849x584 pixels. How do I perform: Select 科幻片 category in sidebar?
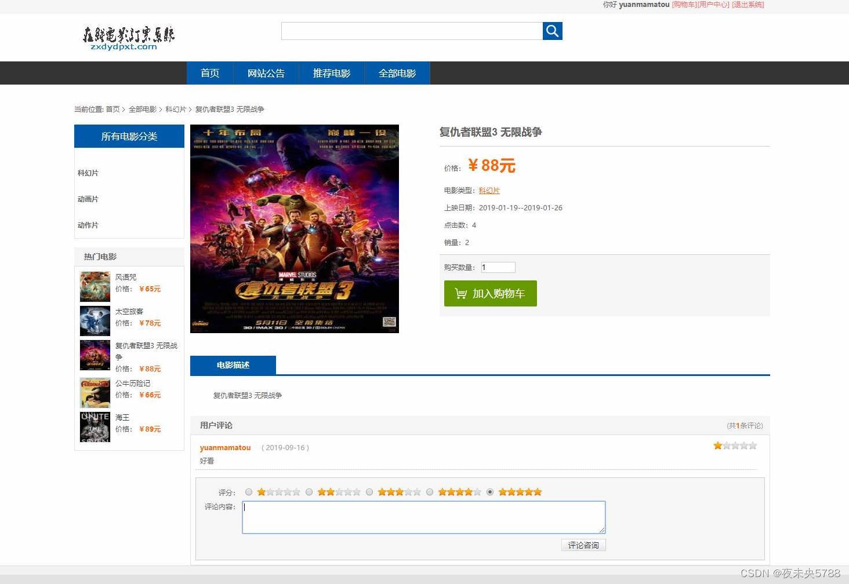(88, 173)
